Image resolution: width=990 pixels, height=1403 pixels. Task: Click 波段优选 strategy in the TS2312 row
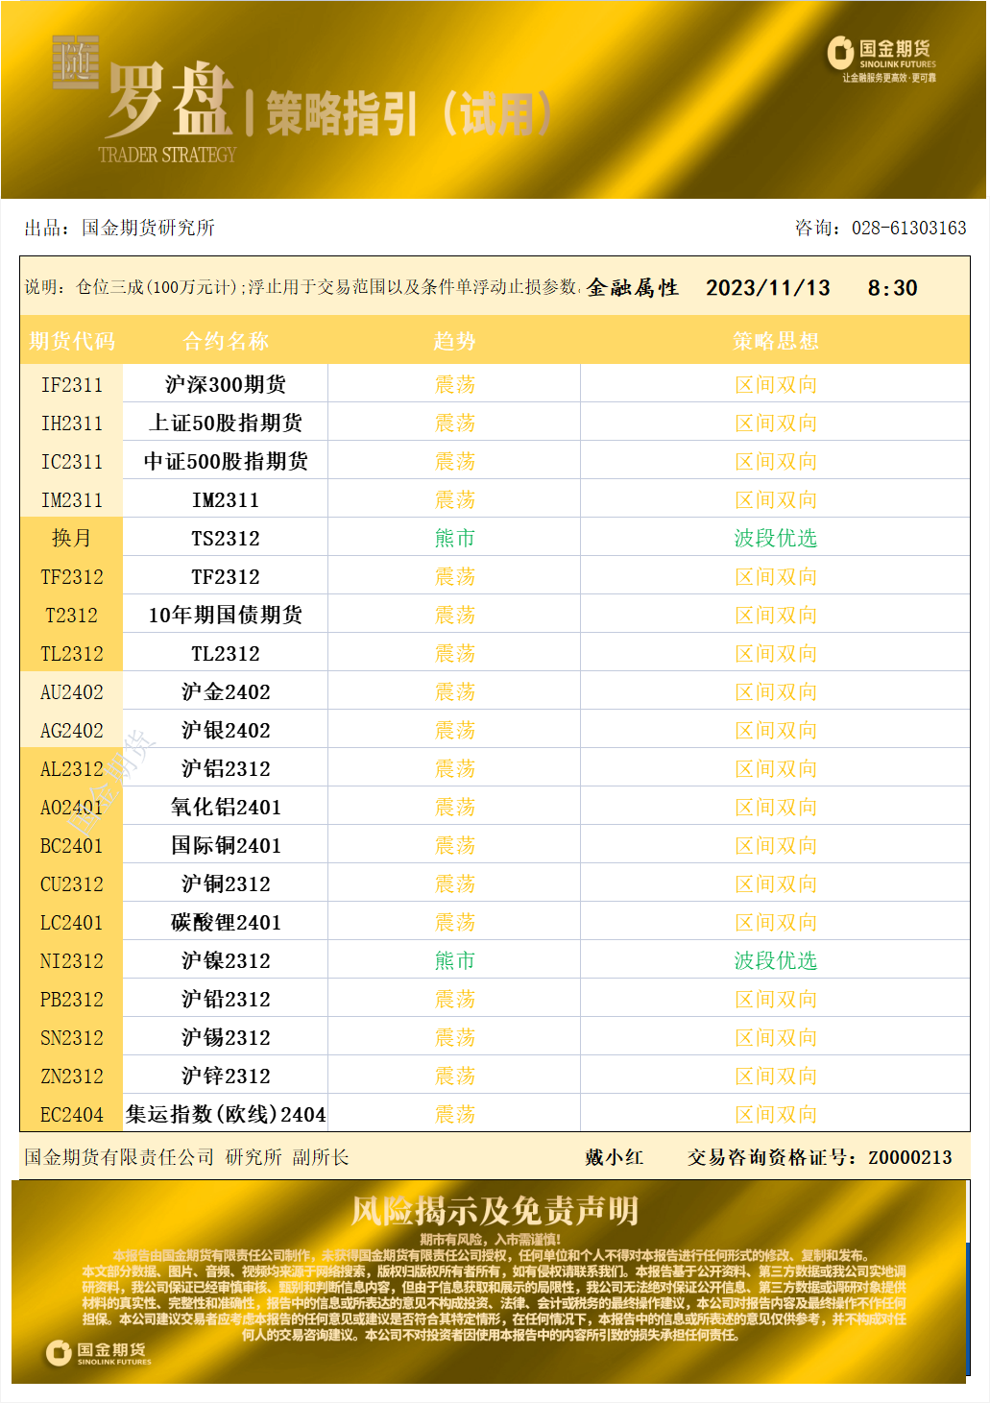776,538
